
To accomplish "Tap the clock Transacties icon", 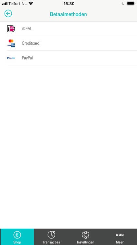I will 51,235.
